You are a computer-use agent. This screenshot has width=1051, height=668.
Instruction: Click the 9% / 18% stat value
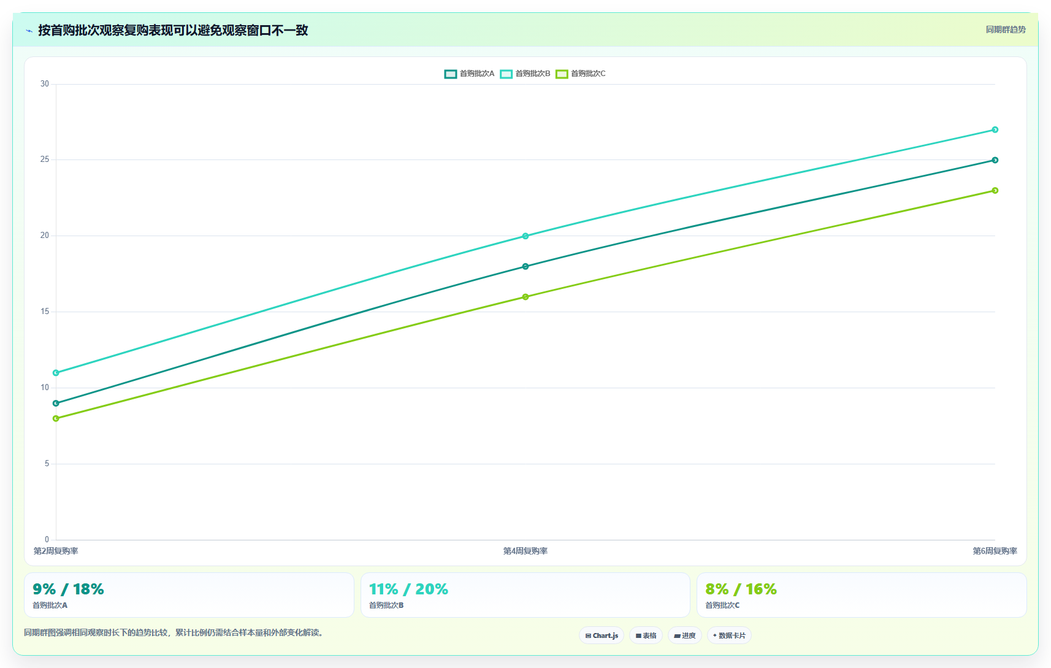68,589
